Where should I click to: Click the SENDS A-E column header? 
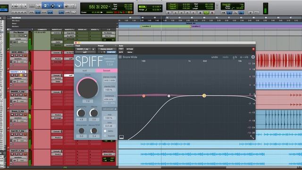coord(82,29)
